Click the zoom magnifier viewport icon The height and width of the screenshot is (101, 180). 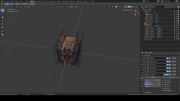[131, 10]
